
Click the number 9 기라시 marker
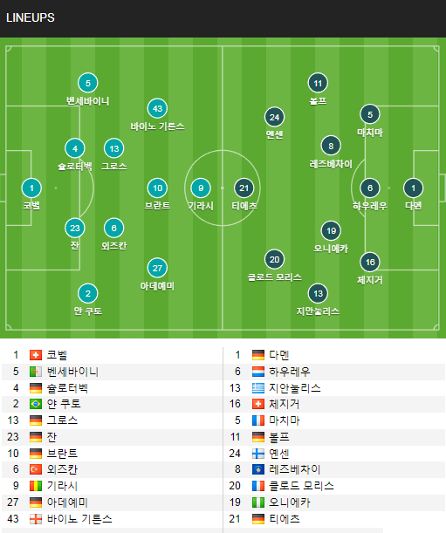(201, 188)
